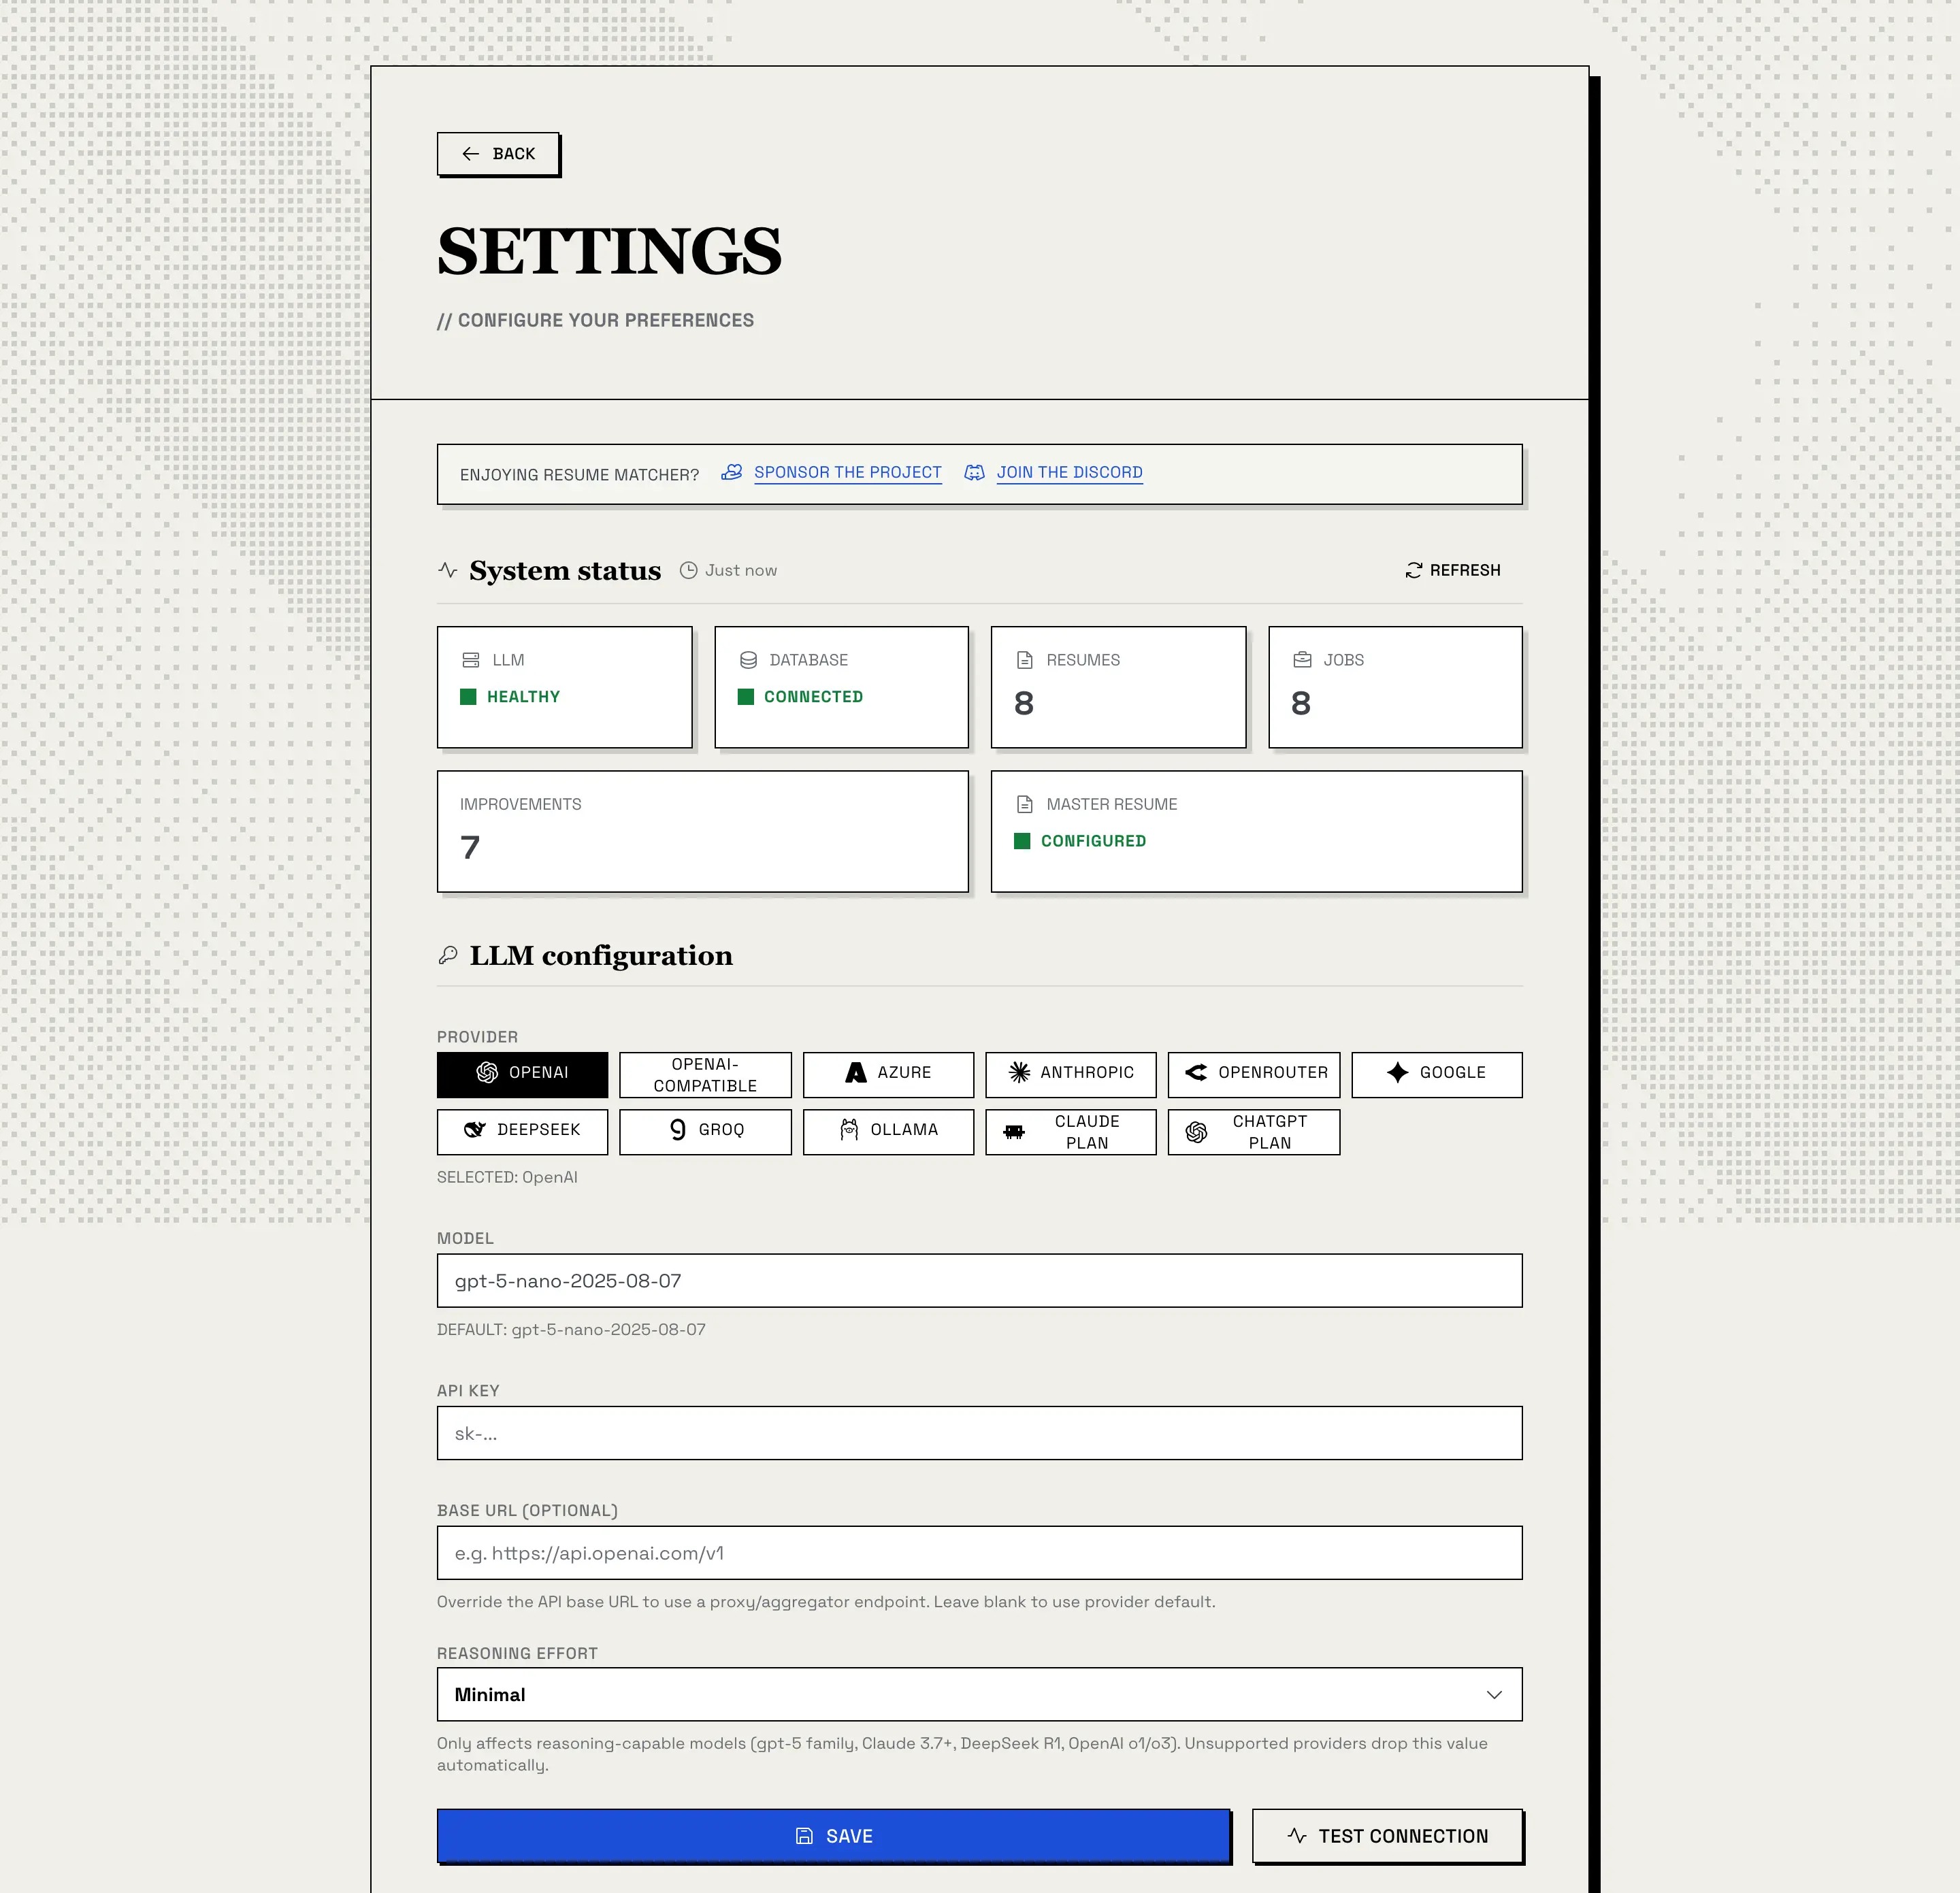Click the CONNECTED database status text
Image resolution: width=1960 pixels, height=1893 pixels.
[813, 697]
